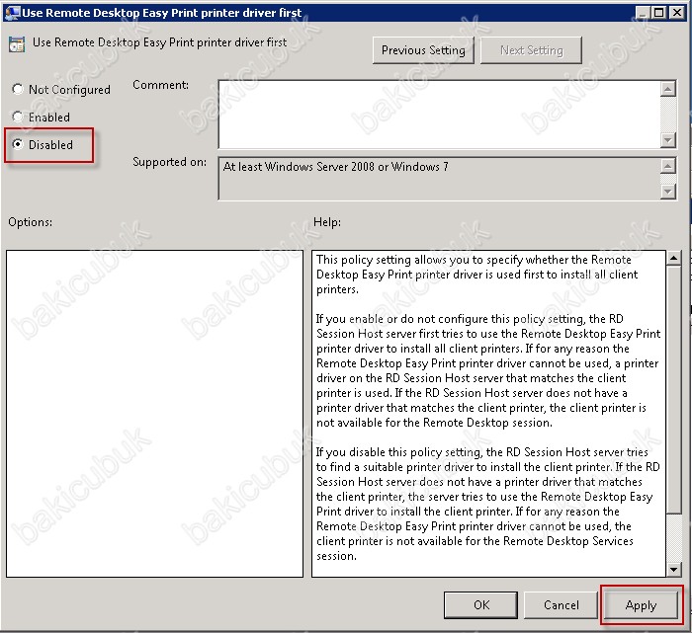Click the Next Setting button
Image resolution: width=692 pixels, height=633 pixels.
pyautogui.click(x=531, y=50)
